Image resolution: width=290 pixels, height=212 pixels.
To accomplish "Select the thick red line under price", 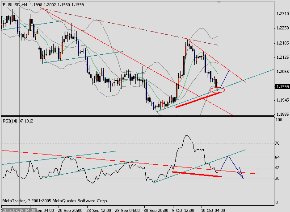I will (x=198, y=100).
